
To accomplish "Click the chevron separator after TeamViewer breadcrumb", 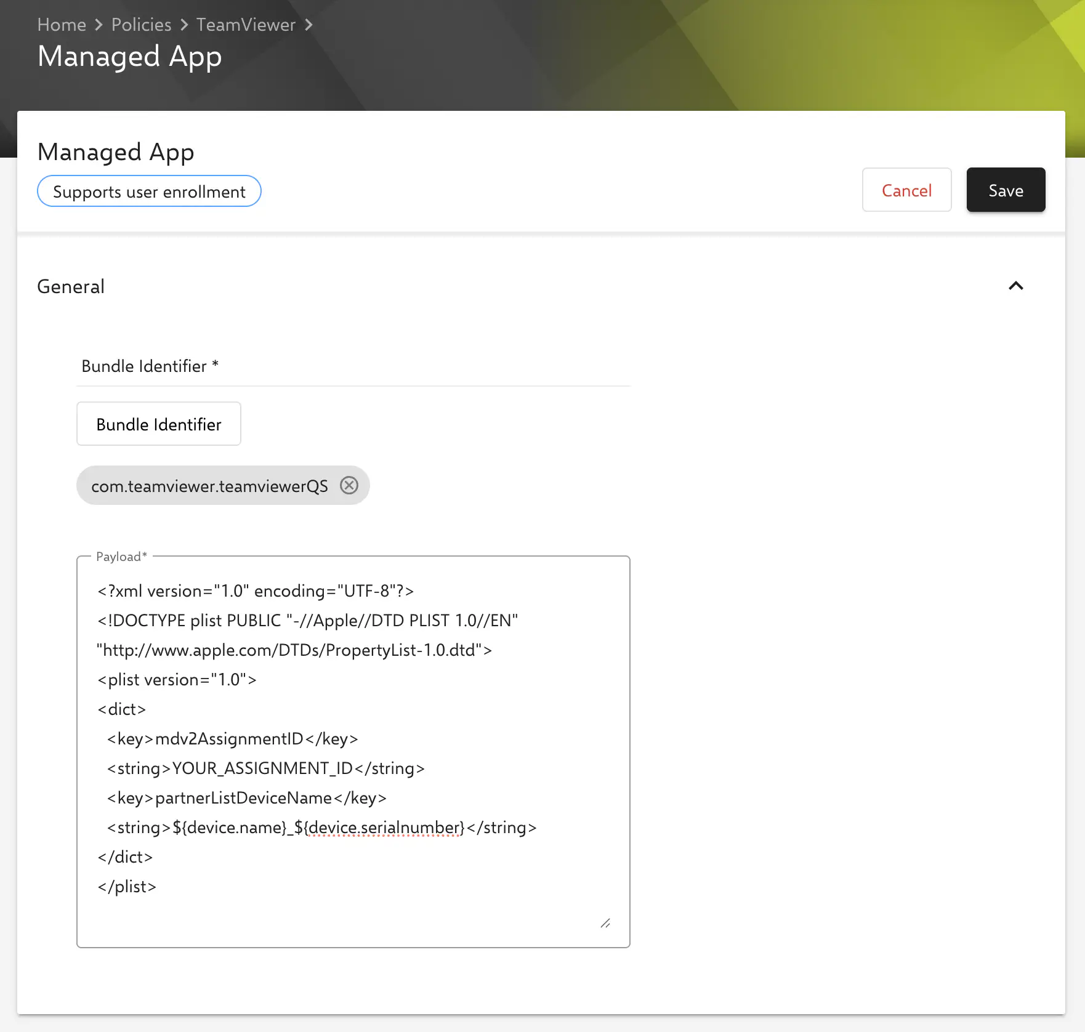I will pyautogui.click(x=310, y=25).
